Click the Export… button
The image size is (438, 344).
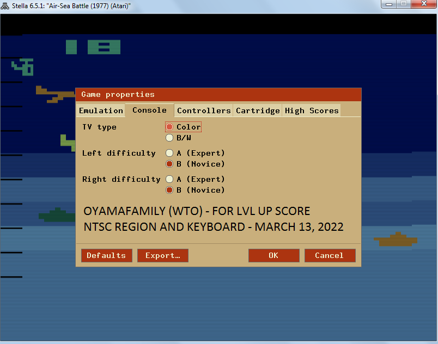point(163,255)
